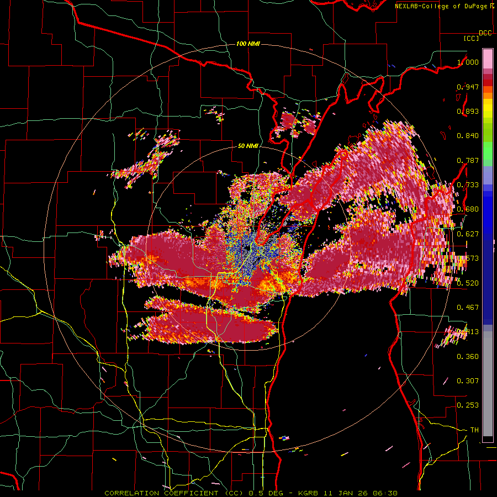Image resolution: width=497 pixels, height=497 pixels.
Task: Click the light pink top segment of color bar
Action: [488, 59]
